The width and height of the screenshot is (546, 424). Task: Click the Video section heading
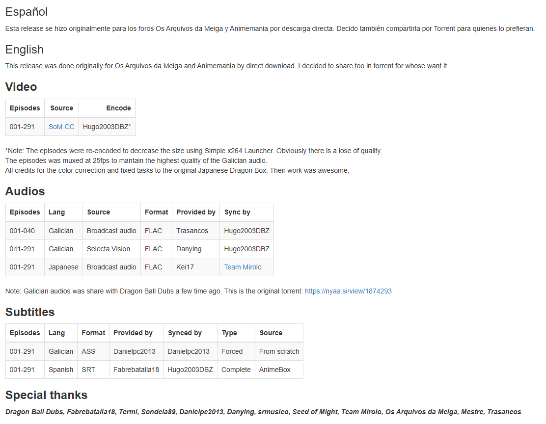pyautogui.click(x=21, y=87)
